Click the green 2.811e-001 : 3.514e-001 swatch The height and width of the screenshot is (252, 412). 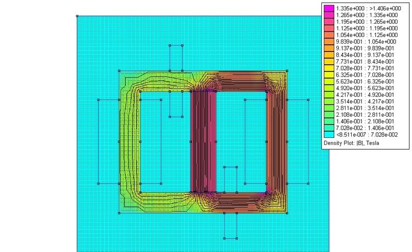click(x=329, y=108)
